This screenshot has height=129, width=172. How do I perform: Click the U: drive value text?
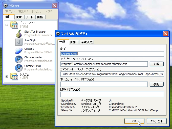[x=110, y=100]
